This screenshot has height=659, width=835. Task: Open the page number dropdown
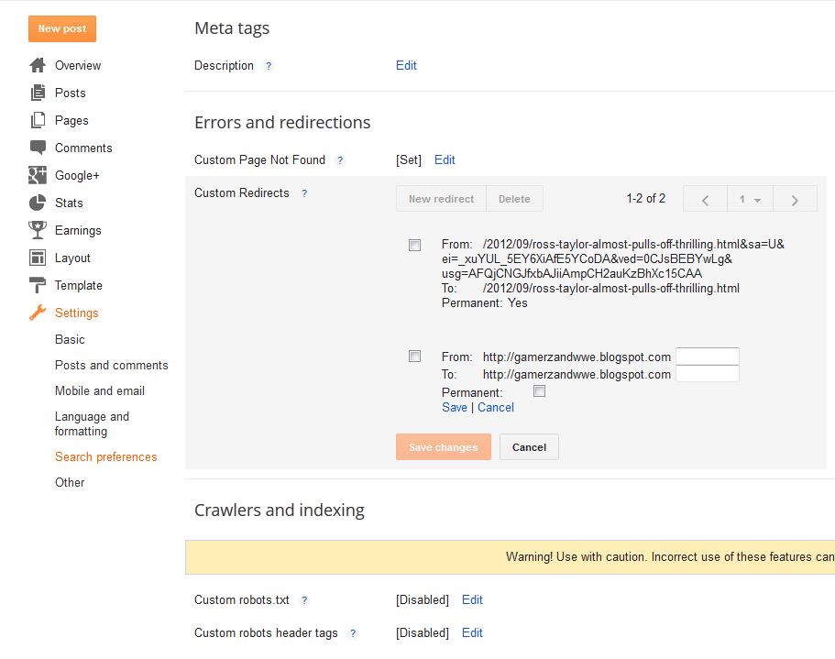coord(750,199)
